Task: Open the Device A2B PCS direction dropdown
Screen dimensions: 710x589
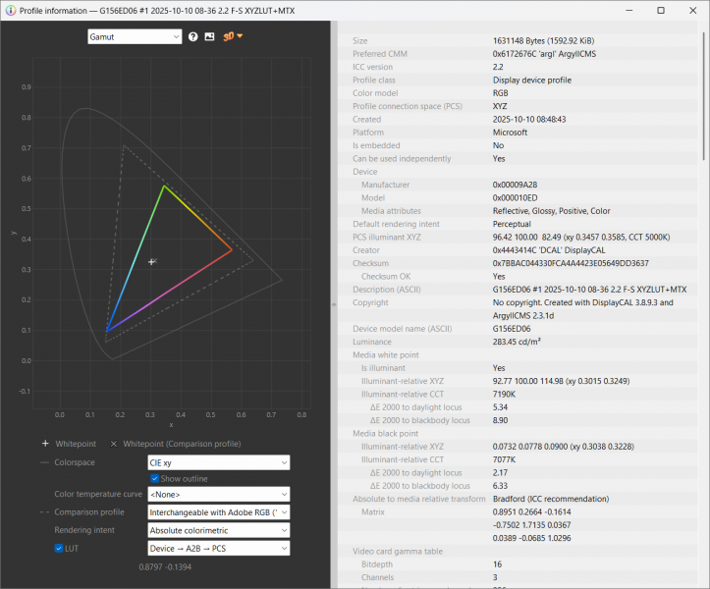Action: pos(218,548)
